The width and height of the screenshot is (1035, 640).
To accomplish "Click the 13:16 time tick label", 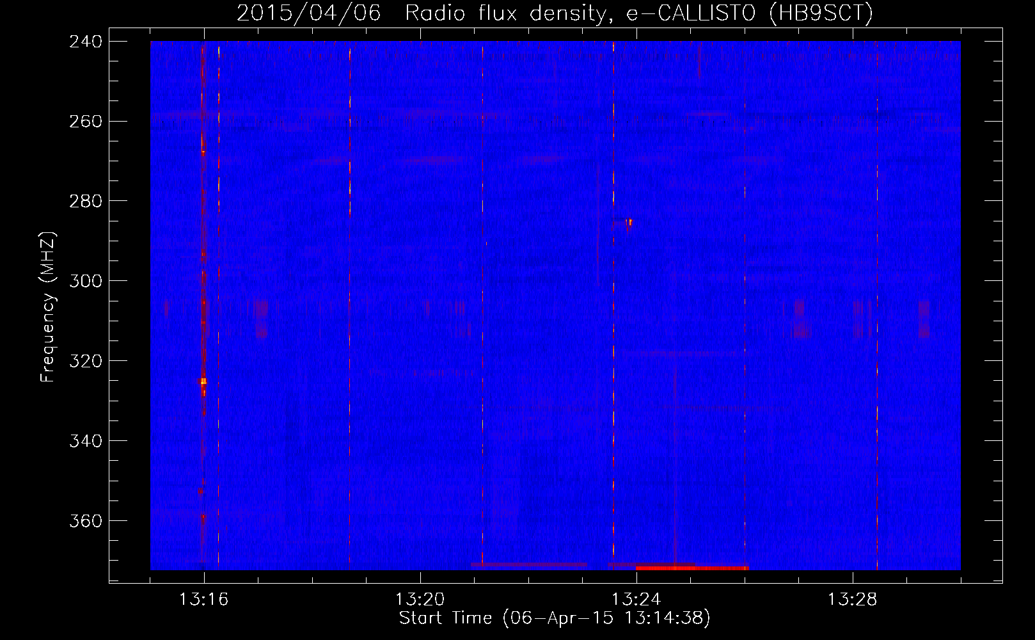I will [203, 600].
